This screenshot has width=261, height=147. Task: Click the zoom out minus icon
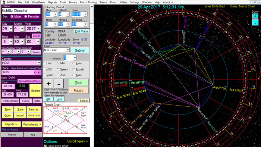coord(255,23)
